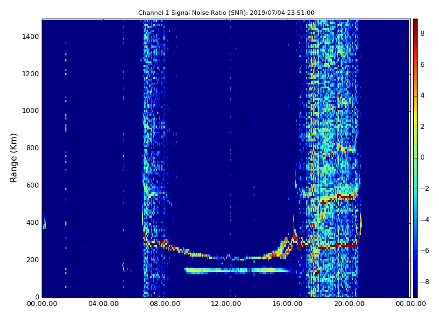This screenshot has height=329, width=439.
Task: Click the 800 range tick label
Action: [32, 148]
